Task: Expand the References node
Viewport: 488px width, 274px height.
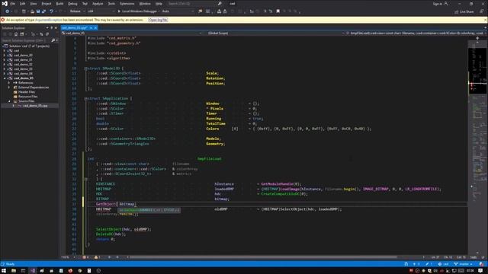Action: 8,83
